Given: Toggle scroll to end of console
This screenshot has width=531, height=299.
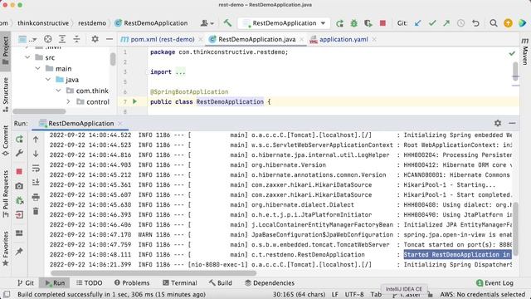Looking at the screenshot, I should (36, 183).
